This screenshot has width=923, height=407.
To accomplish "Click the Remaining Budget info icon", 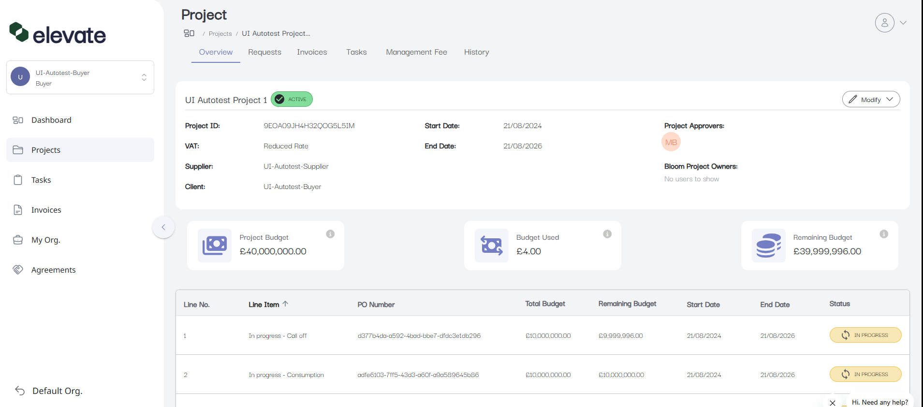I will click(884, 234).
